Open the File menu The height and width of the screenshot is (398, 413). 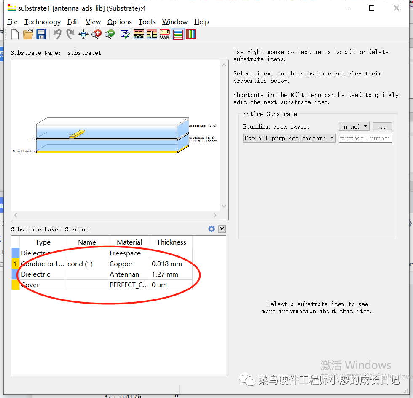pyautogui.click(x=12, y=22)
